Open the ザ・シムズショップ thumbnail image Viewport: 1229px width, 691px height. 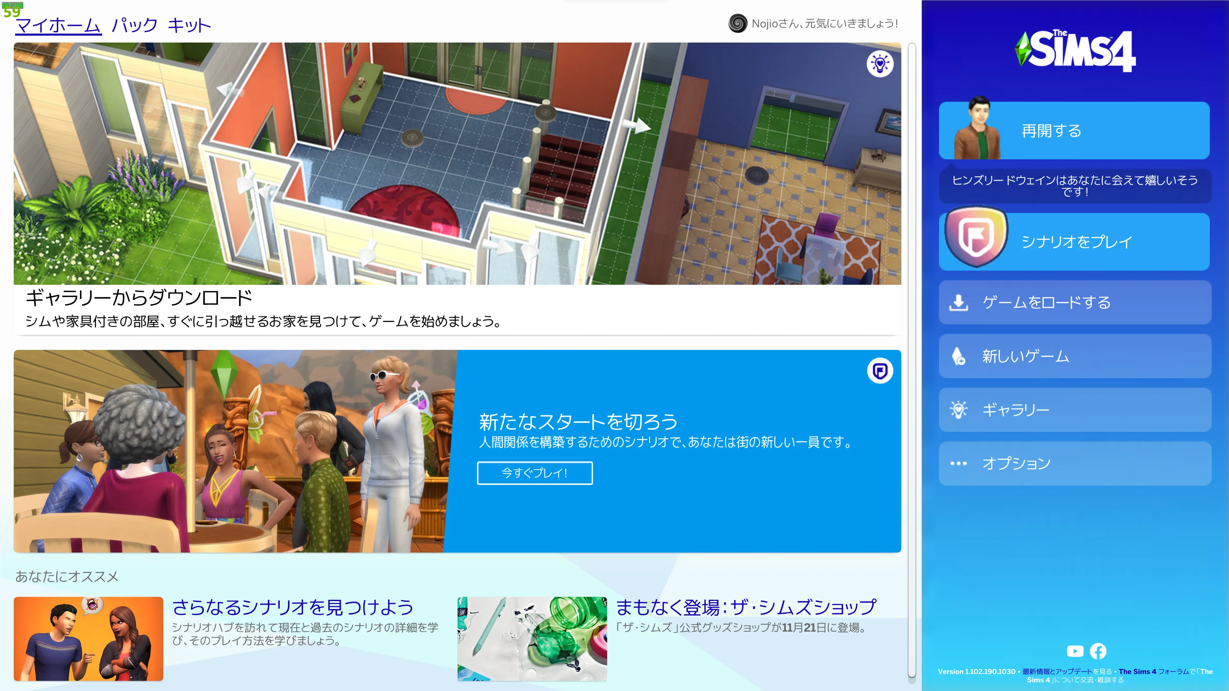pyautogui.click(x=532, y=639)
